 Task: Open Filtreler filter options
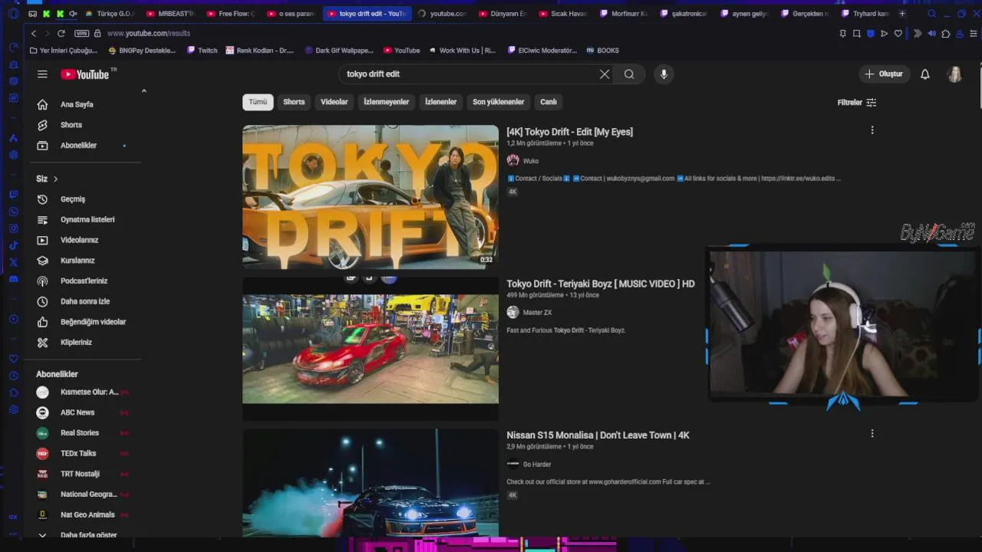tap(857, 103)
